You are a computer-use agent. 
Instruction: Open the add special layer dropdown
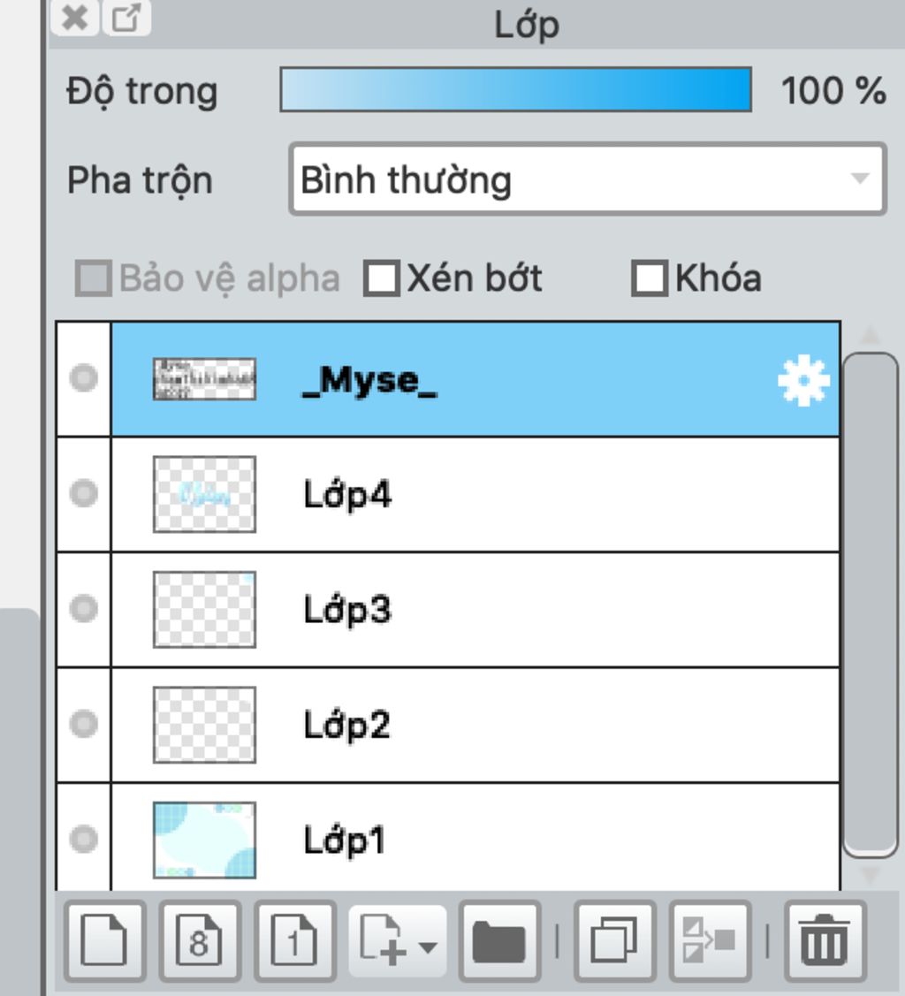(x=398, y=940)
